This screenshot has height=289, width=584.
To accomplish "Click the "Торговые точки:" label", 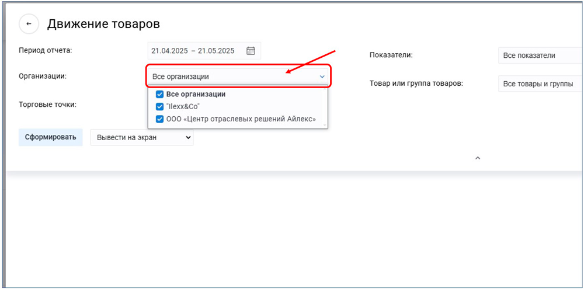I will point(48,105).
